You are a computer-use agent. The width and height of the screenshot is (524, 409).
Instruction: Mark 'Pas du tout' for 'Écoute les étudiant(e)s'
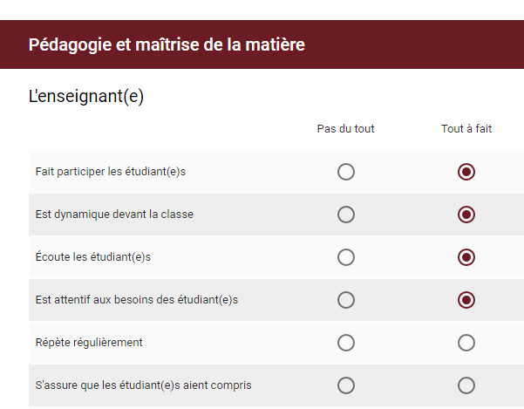(x=346, y=257)
